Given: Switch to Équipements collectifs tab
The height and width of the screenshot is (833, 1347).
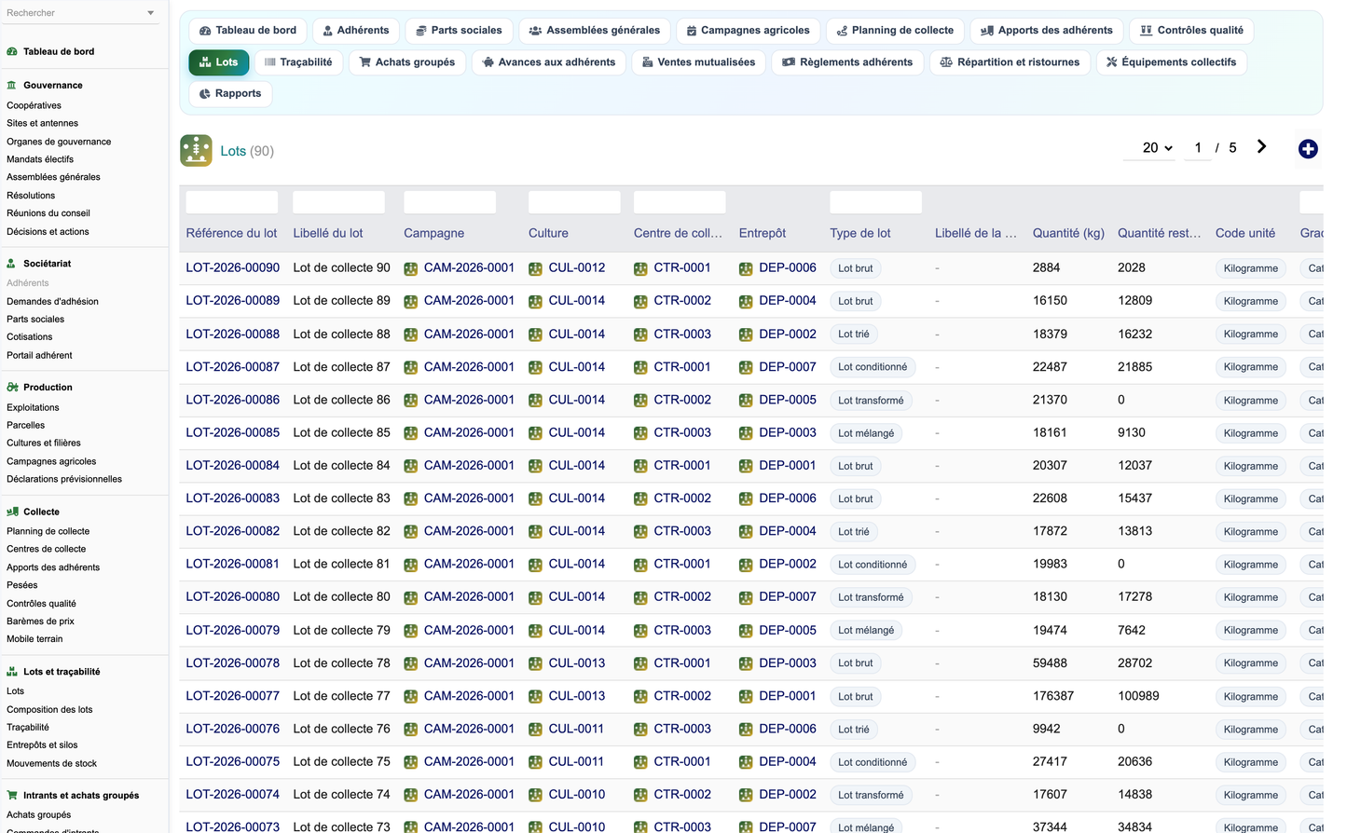Looking at the screenshot, I should click(x=1171, y=62).
